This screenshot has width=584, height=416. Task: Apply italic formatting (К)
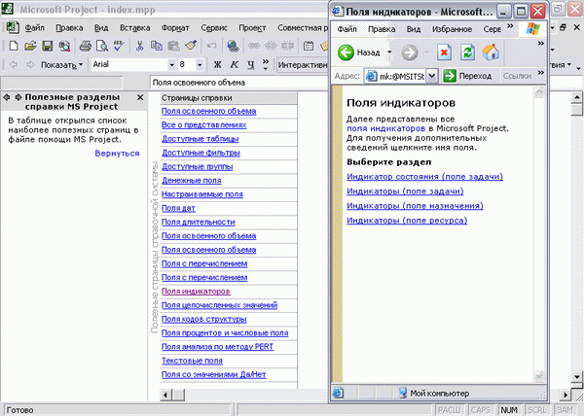coord(234,65)
